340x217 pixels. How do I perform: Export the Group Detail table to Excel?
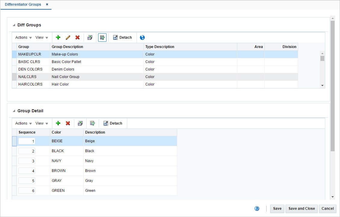(80, 123)
